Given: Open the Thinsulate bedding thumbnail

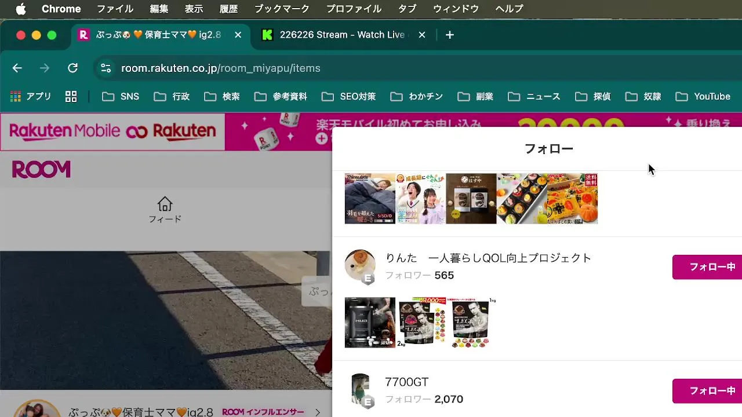Looking at the screenshot, I should (370, 199).
